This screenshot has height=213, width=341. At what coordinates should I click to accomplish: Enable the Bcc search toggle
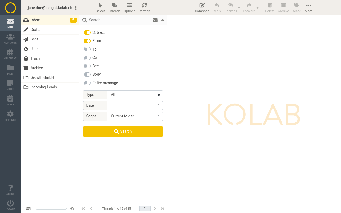(x=87, y=66)
